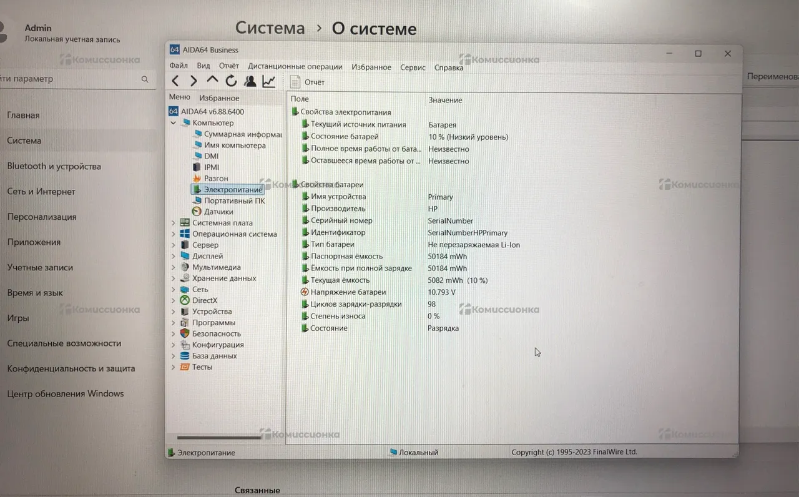Screen dimensions: 799x497
Task: Select the Тип батареи row
Action: coord(512,245)
